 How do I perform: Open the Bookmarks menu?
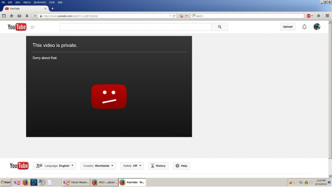[x=40, y=2]
